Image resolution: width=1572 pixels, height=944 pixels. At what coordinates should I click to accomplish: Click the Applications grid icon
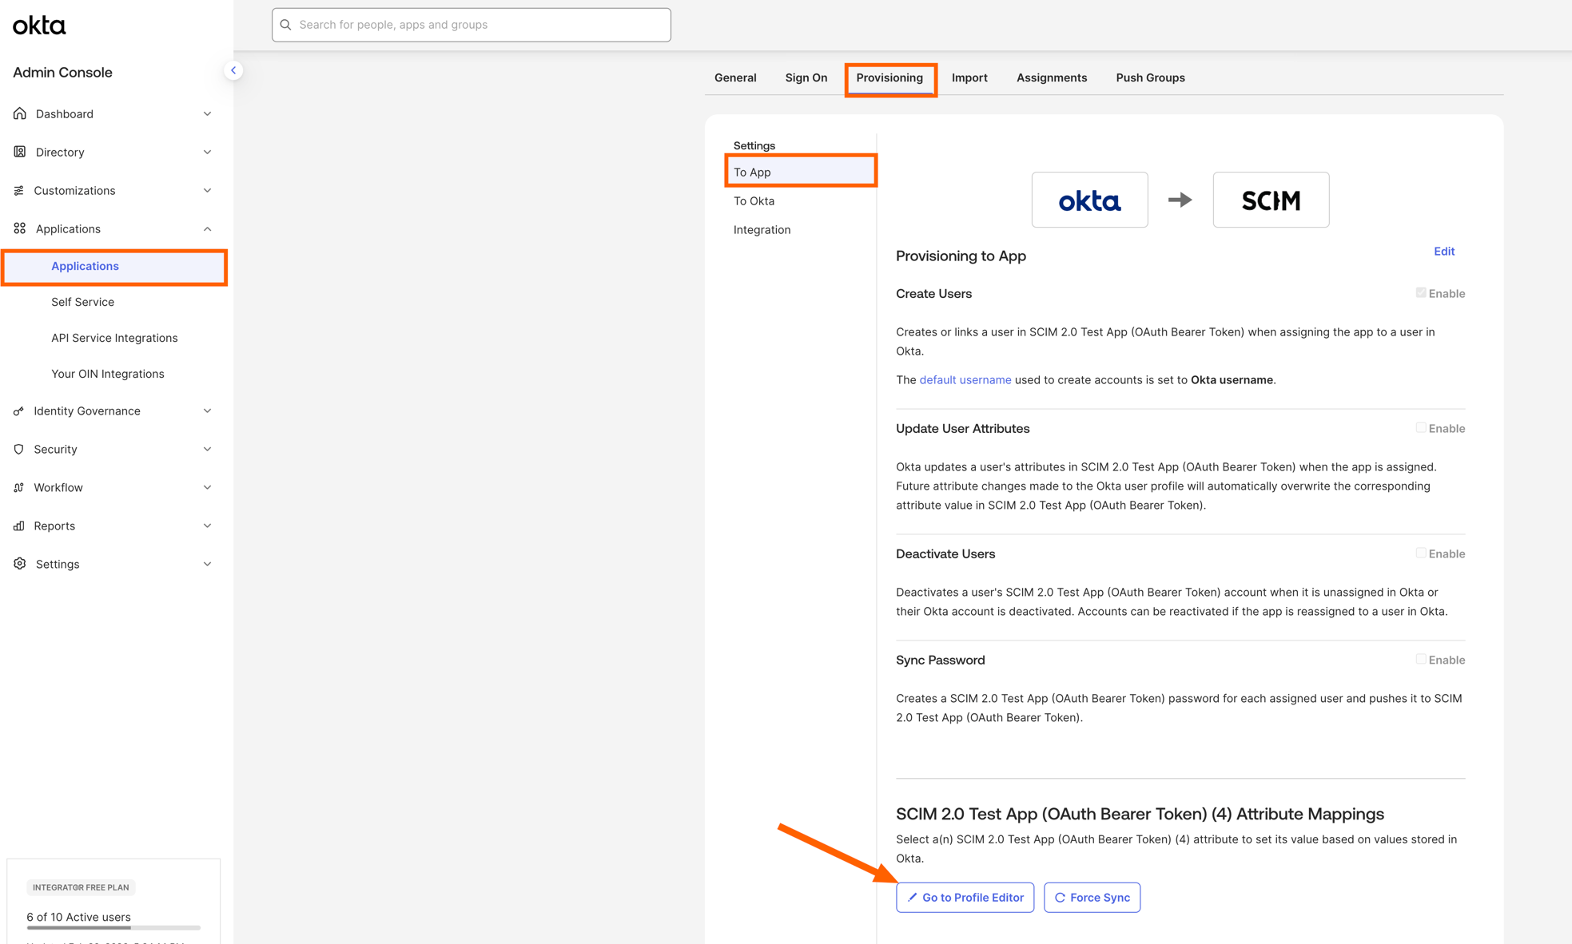(20, 228)
